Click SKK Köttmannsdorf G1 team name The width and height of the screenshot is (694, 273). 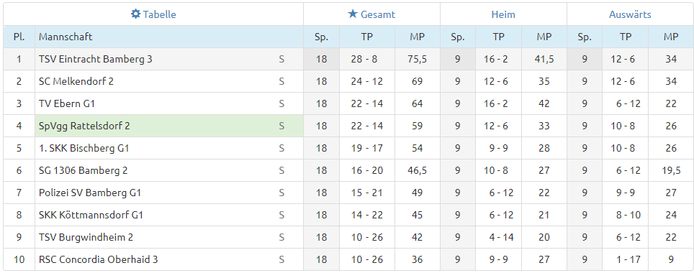click(91, 215)
